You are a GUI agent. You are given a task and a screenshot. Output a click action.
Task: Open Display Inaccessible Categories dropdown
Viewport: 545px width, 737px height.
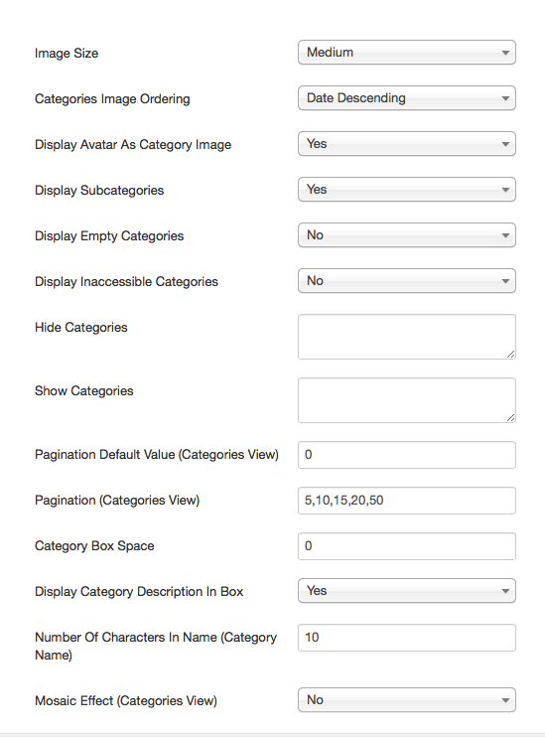(407, 281)
